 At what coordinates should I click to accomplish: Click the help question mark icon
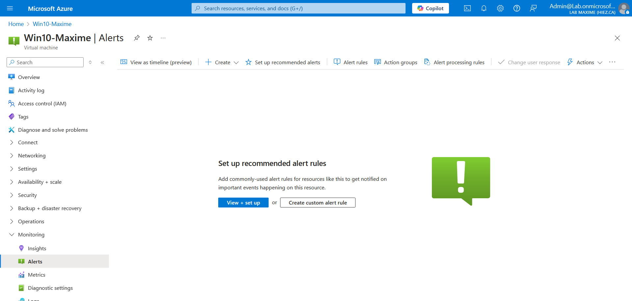516,8
